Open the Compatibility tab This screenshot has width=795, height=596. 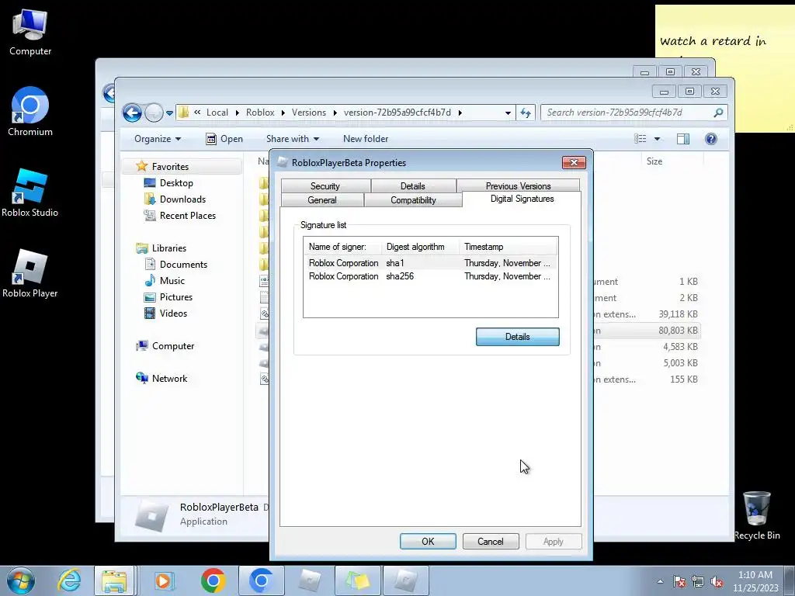(x=413, y=200)
